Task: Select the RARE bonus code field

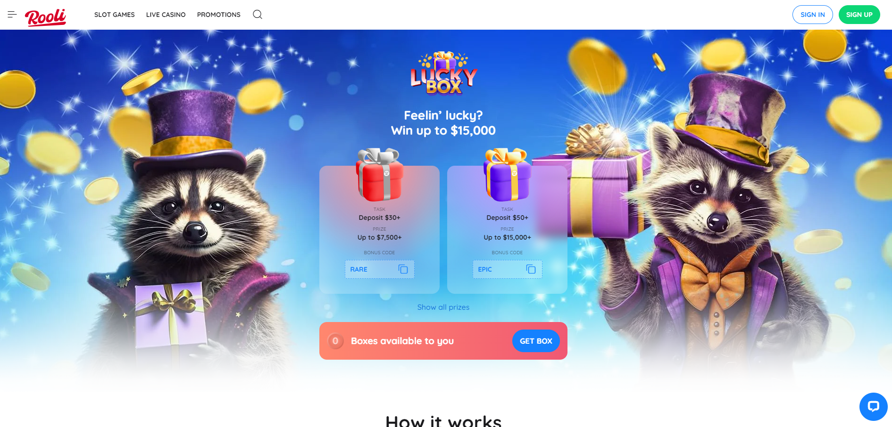Action: point(380,269)
